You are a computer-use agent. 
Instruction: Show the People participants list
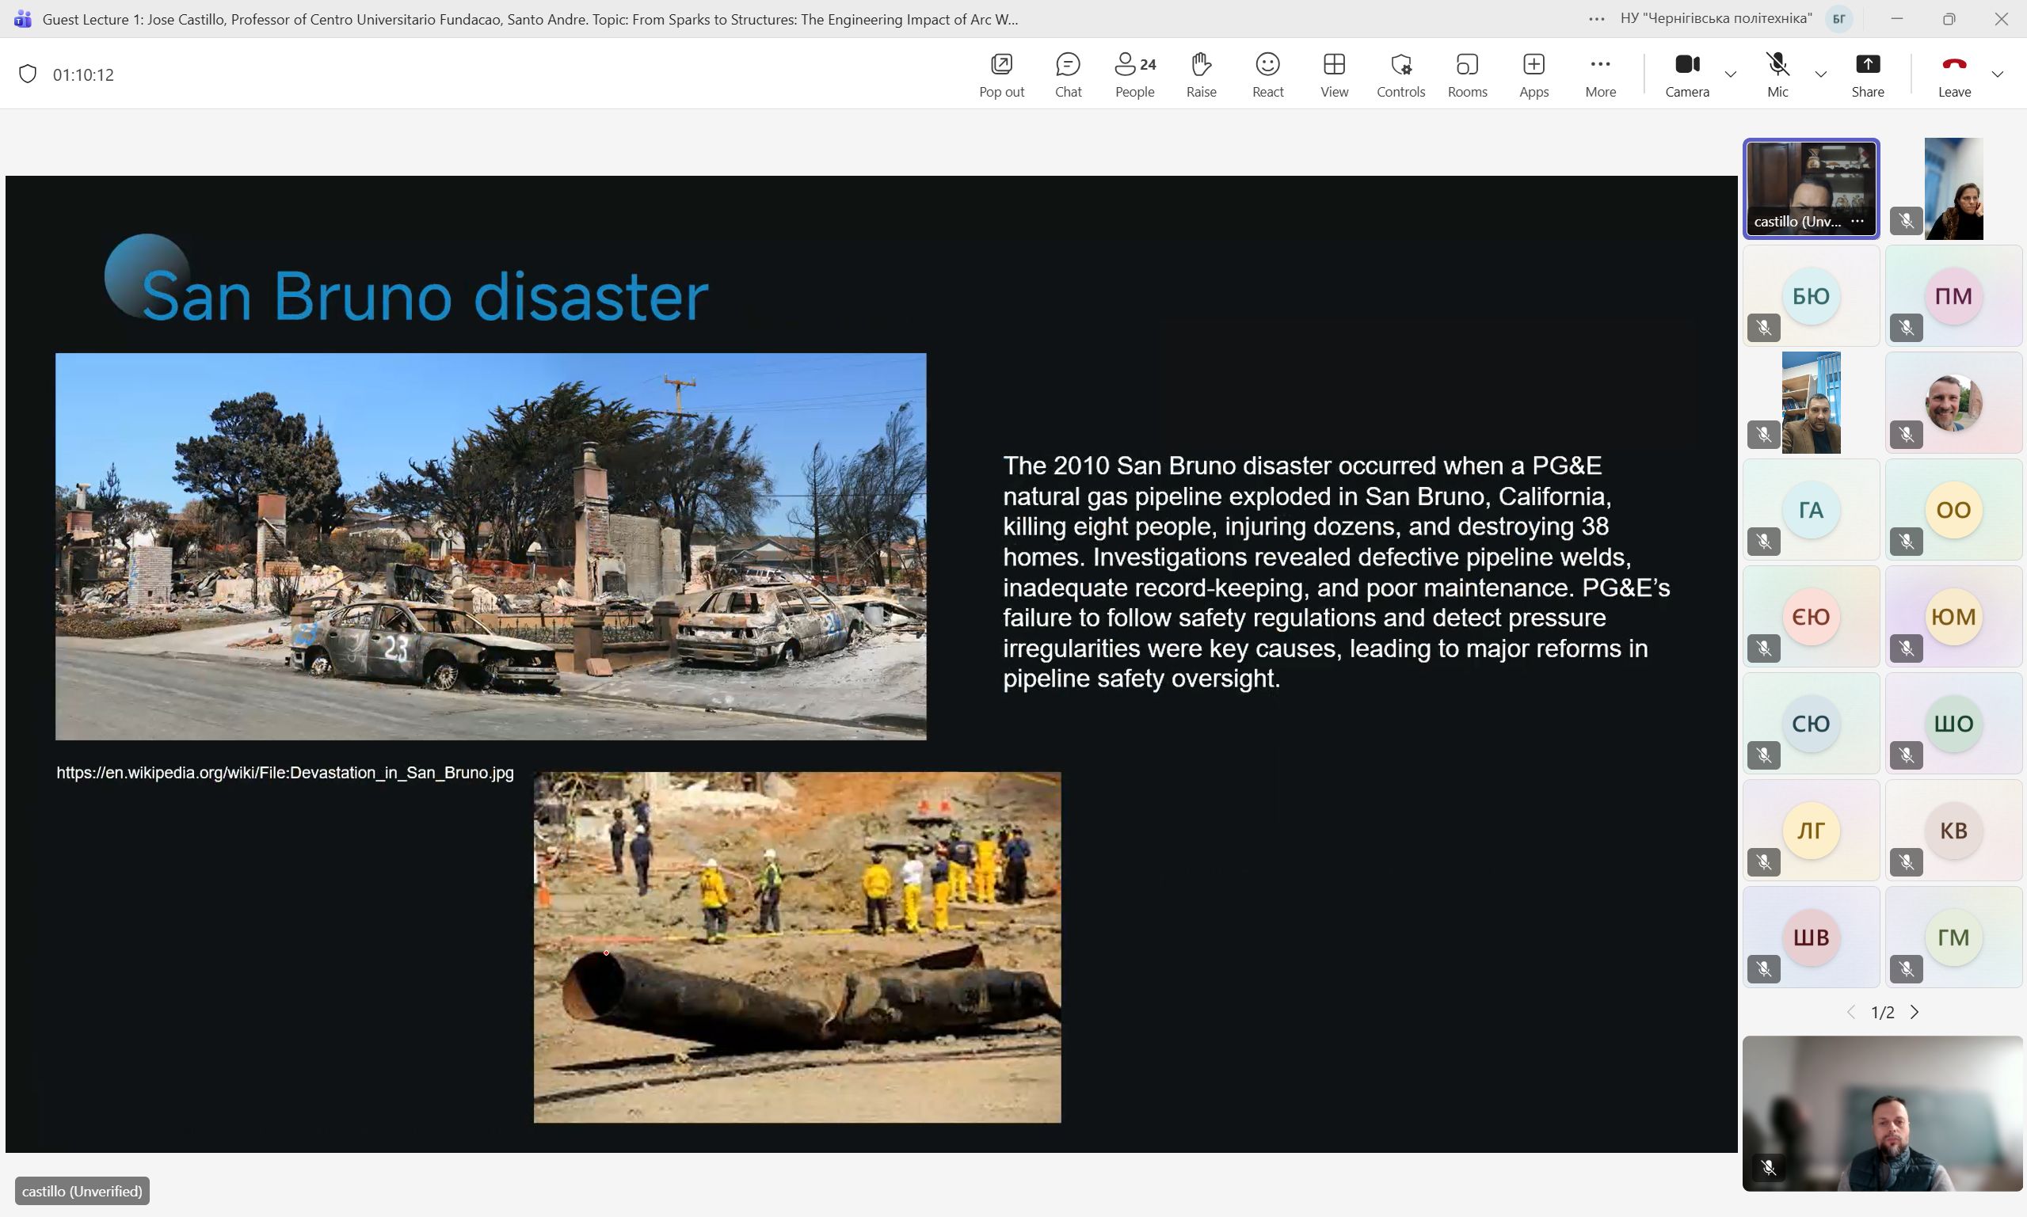tap(1134, 74)
